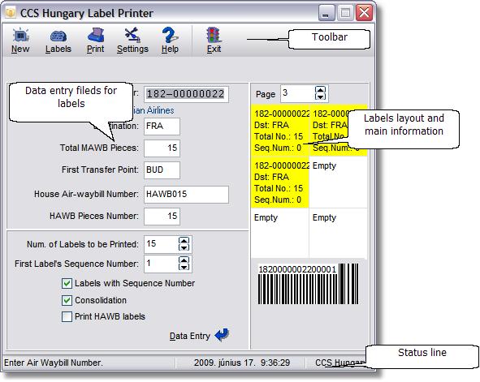Screen dimensions: 480x382
Task: Click the Airlines name link text
Action: coord(154,110)
